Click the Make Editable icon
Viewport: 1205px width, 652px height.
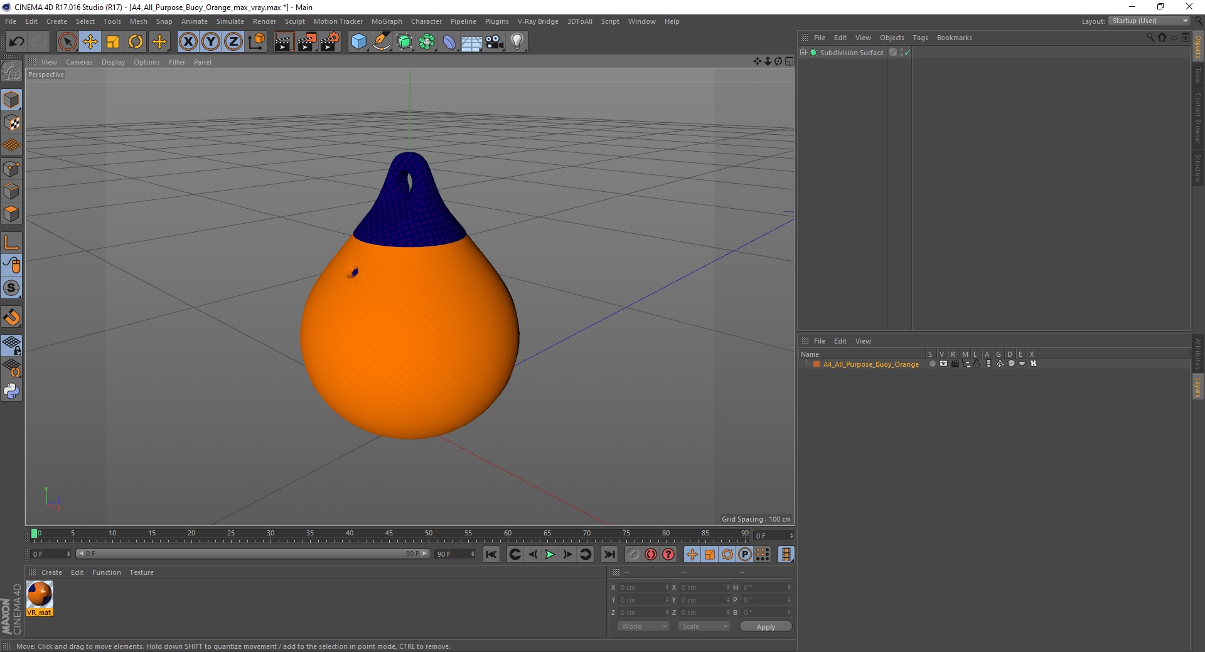coord(11,71)
